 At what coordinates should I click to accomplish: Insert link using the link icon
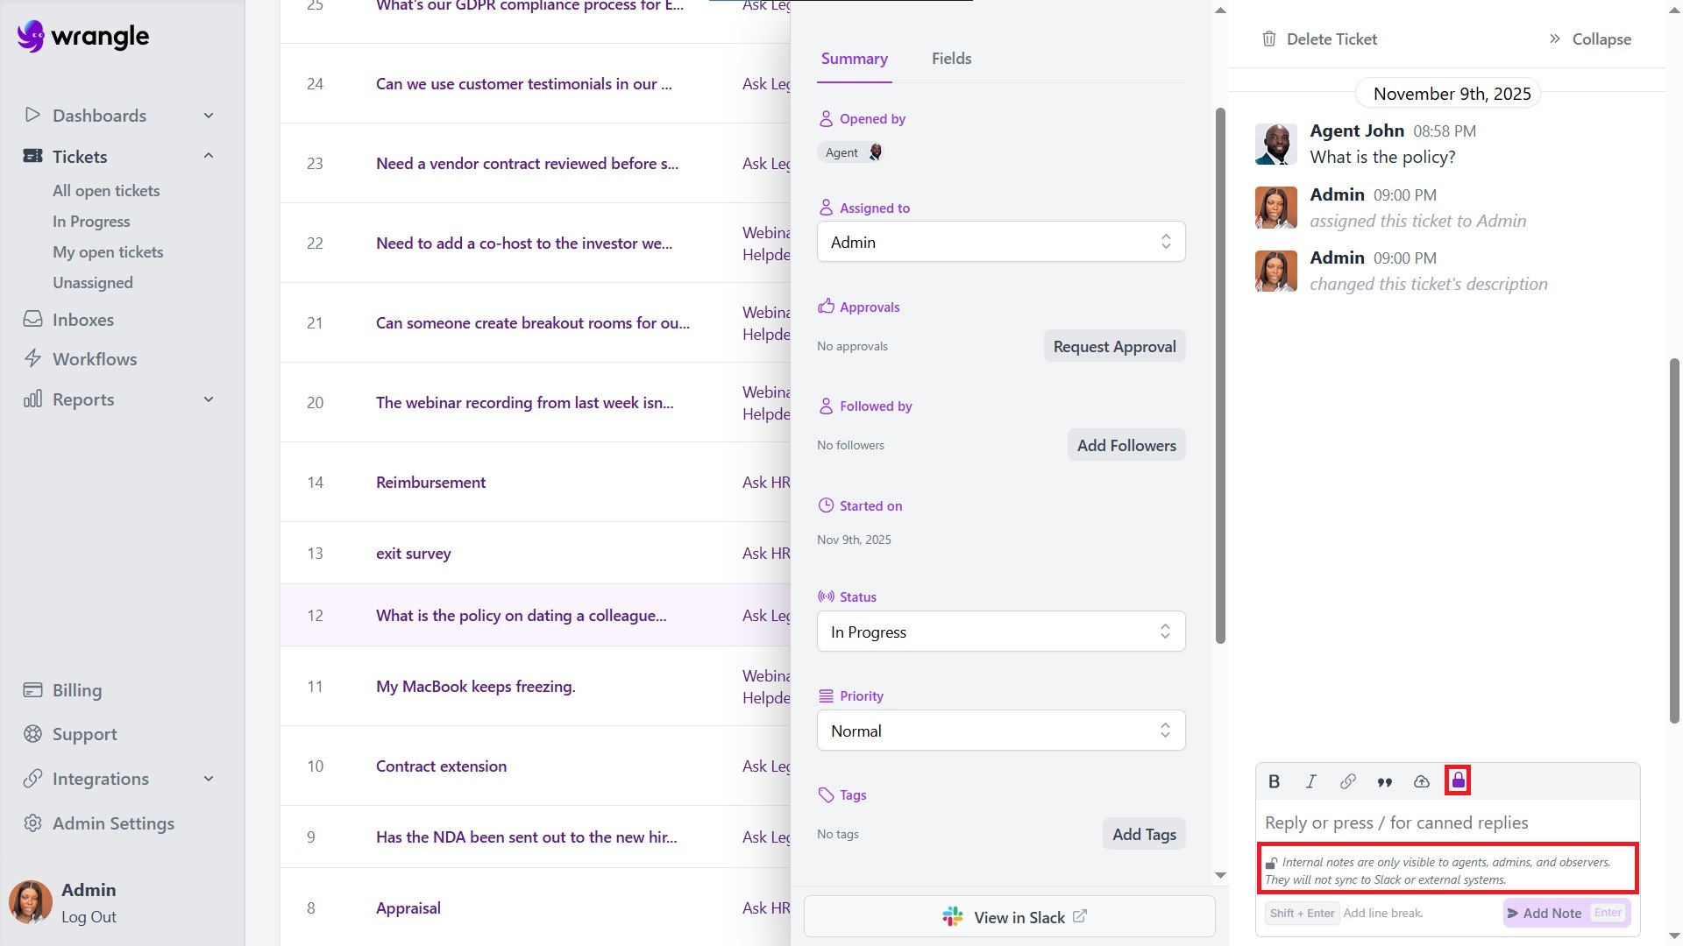[1348, 781]
